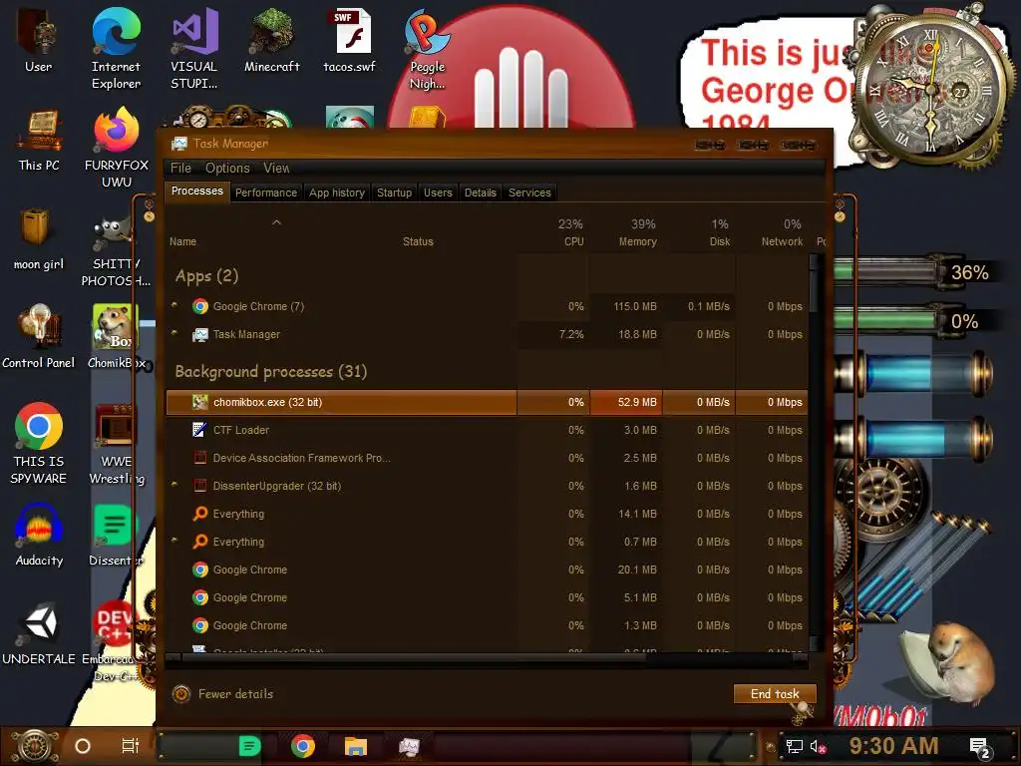
Task: Click the vertical scrollbar in process list
Action: 814,453
